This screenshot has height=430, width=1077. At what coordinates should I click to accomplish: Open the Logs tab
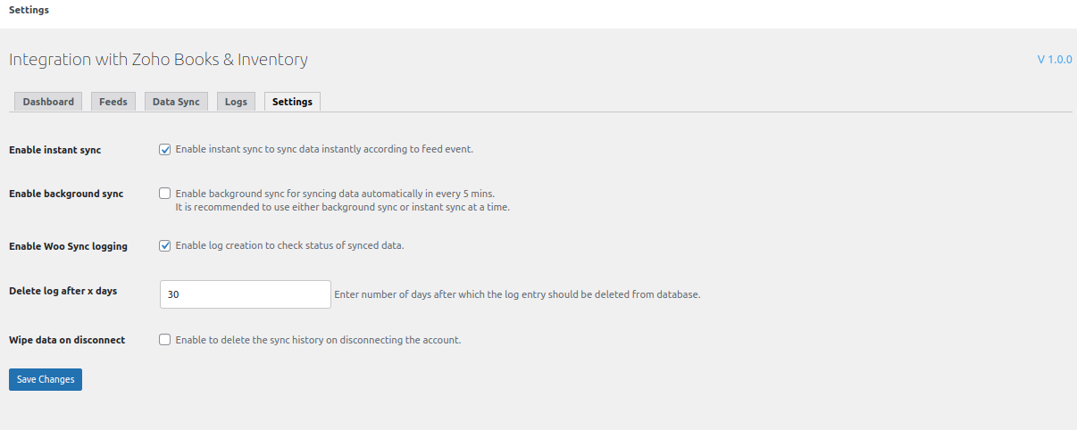tap(236, 102)
